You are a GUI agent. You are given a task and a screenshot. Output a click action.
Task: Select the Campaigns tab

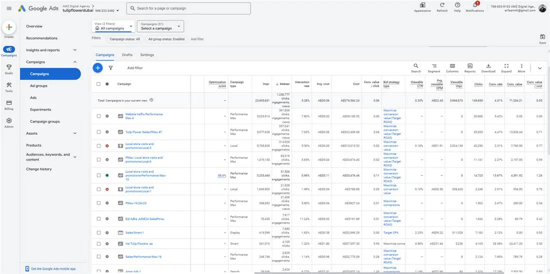pos(105,55)
